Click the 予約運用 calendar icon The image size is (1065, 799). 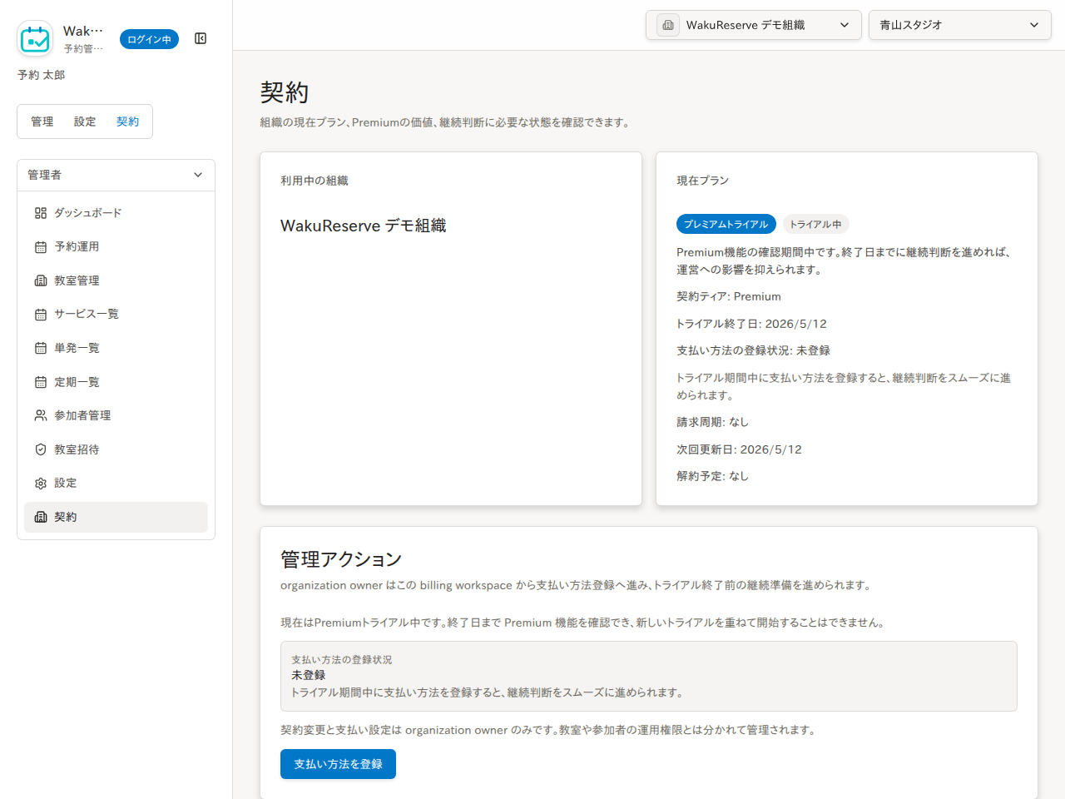(x=41, y=247)
